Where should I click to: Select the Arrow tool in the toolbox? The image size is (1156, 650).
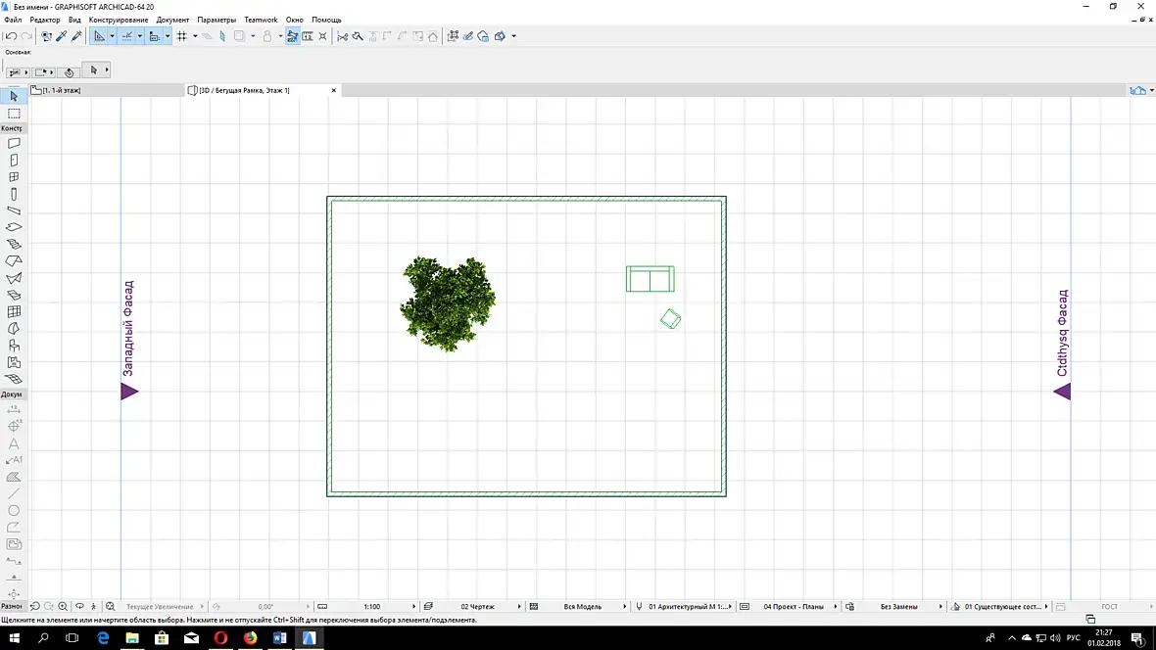pos(14,97)
